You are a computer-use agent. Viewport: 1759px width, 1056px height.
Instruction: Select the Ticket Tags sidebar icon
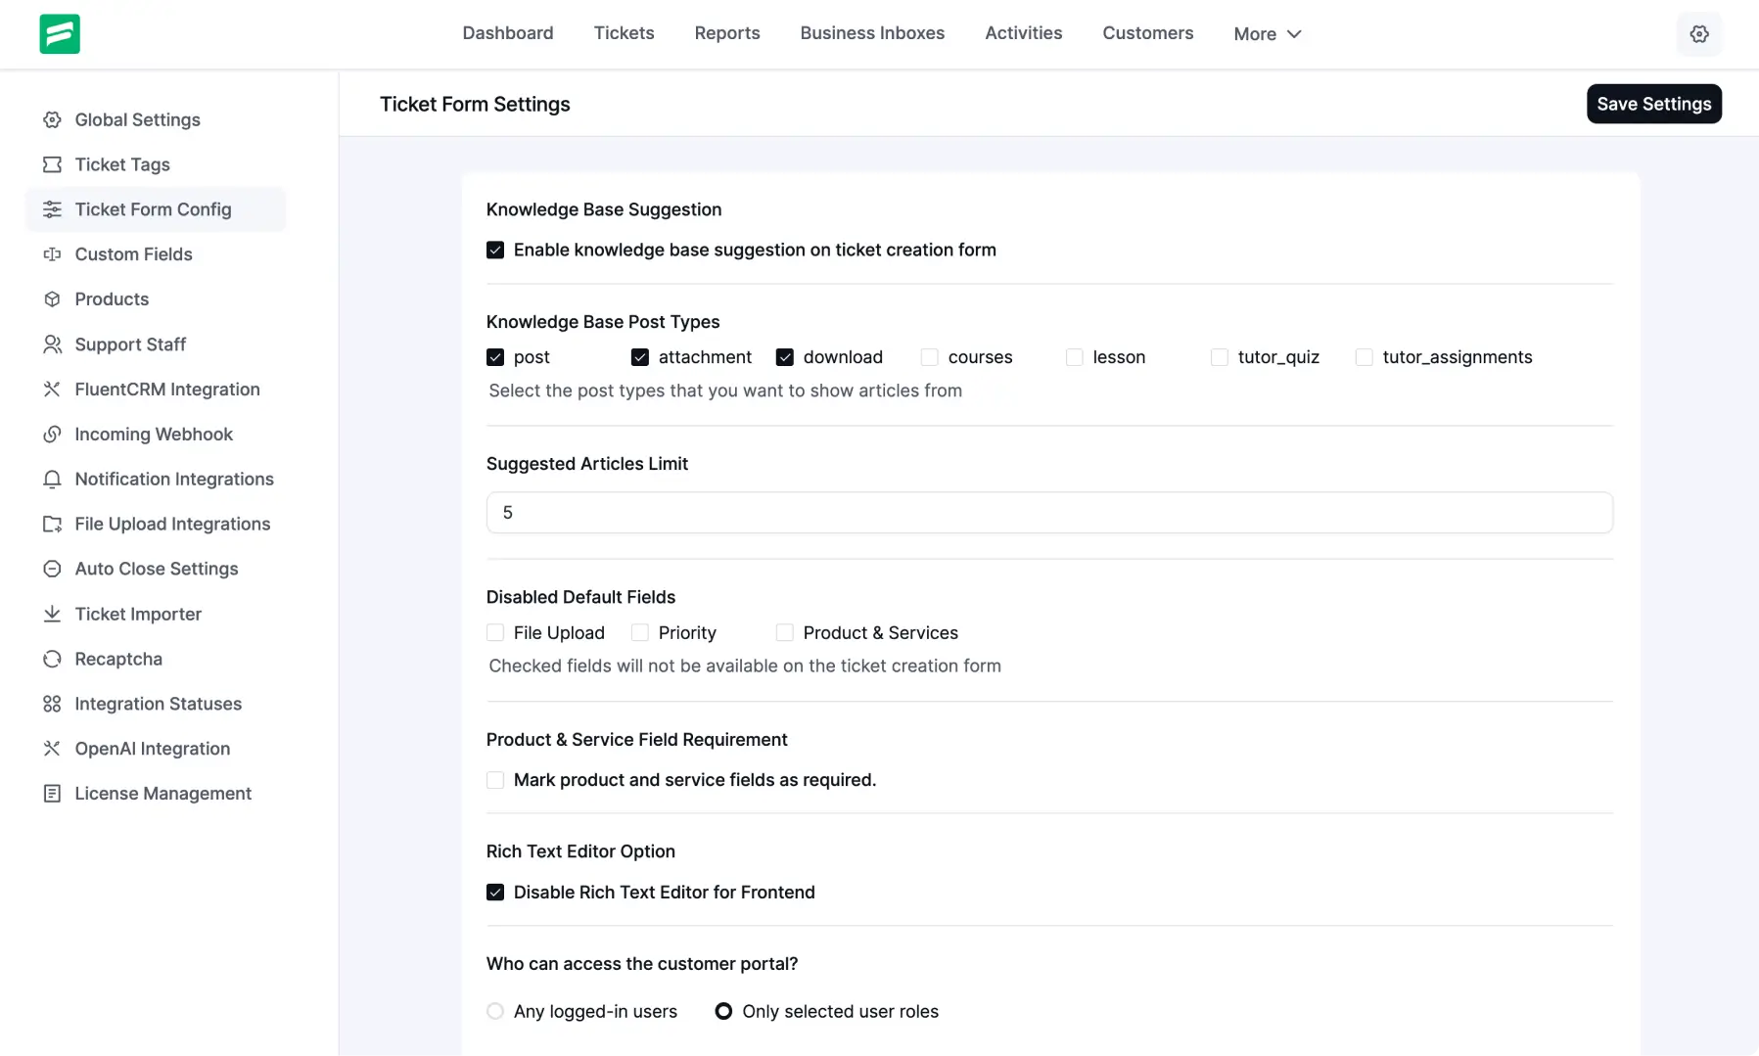point(52,164)
